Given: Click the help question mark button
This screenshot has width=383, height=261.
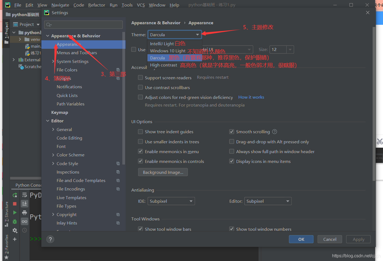Looking at the screenshot, I should 50,239.
